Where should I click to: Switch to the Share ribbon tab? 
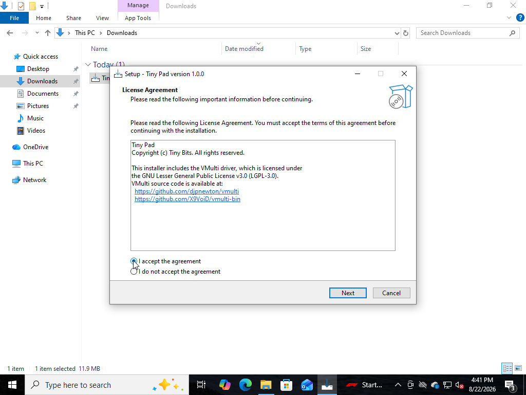[73, 18]
